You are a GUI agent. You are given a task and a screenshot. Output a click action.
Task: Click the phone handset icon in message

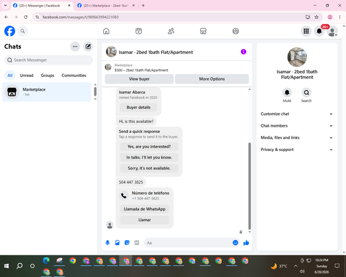(x=124, y=196)
